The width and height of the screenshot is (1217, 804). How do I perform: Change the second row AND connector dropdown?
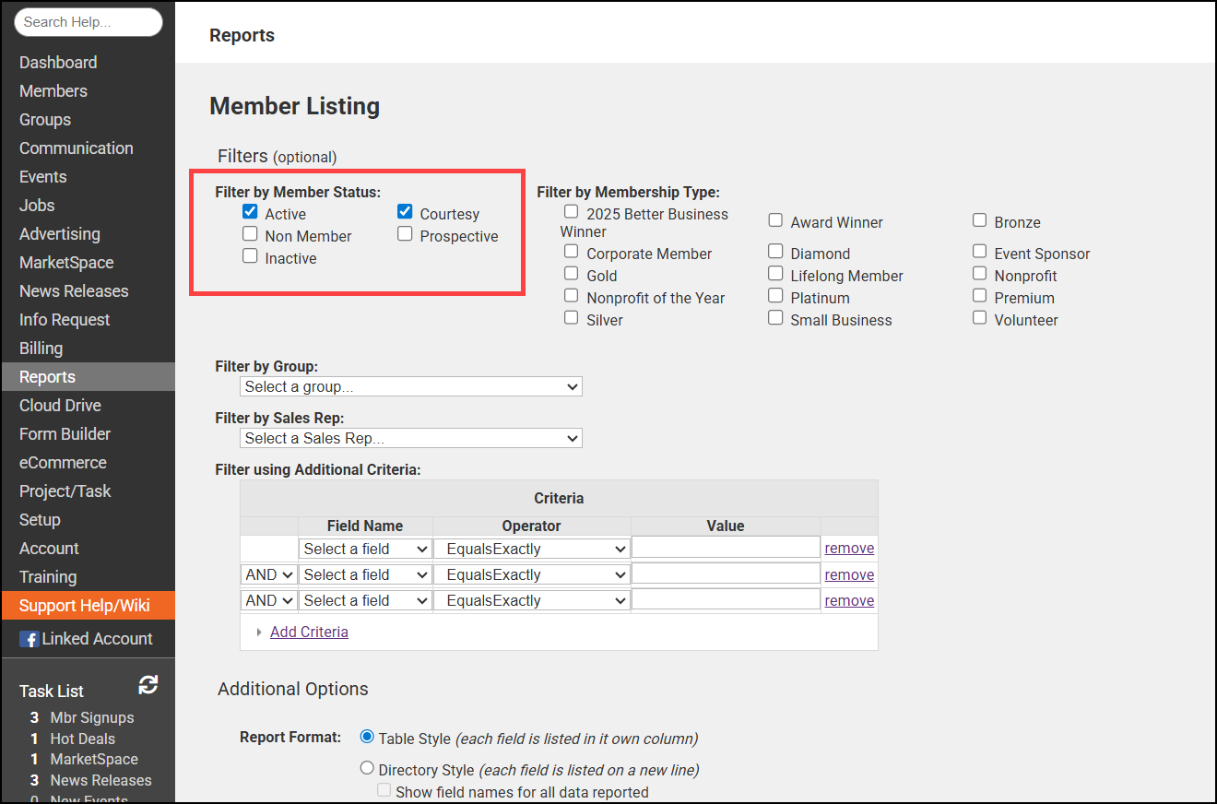tap(269, 574)
